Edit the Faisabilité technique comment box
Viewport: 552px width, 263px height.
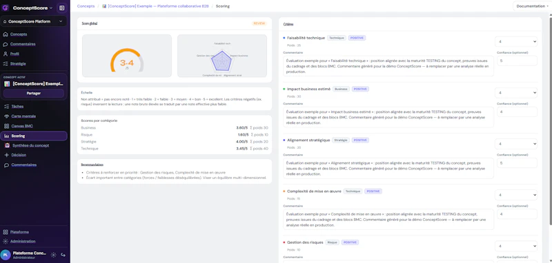[x=388, y=66]
